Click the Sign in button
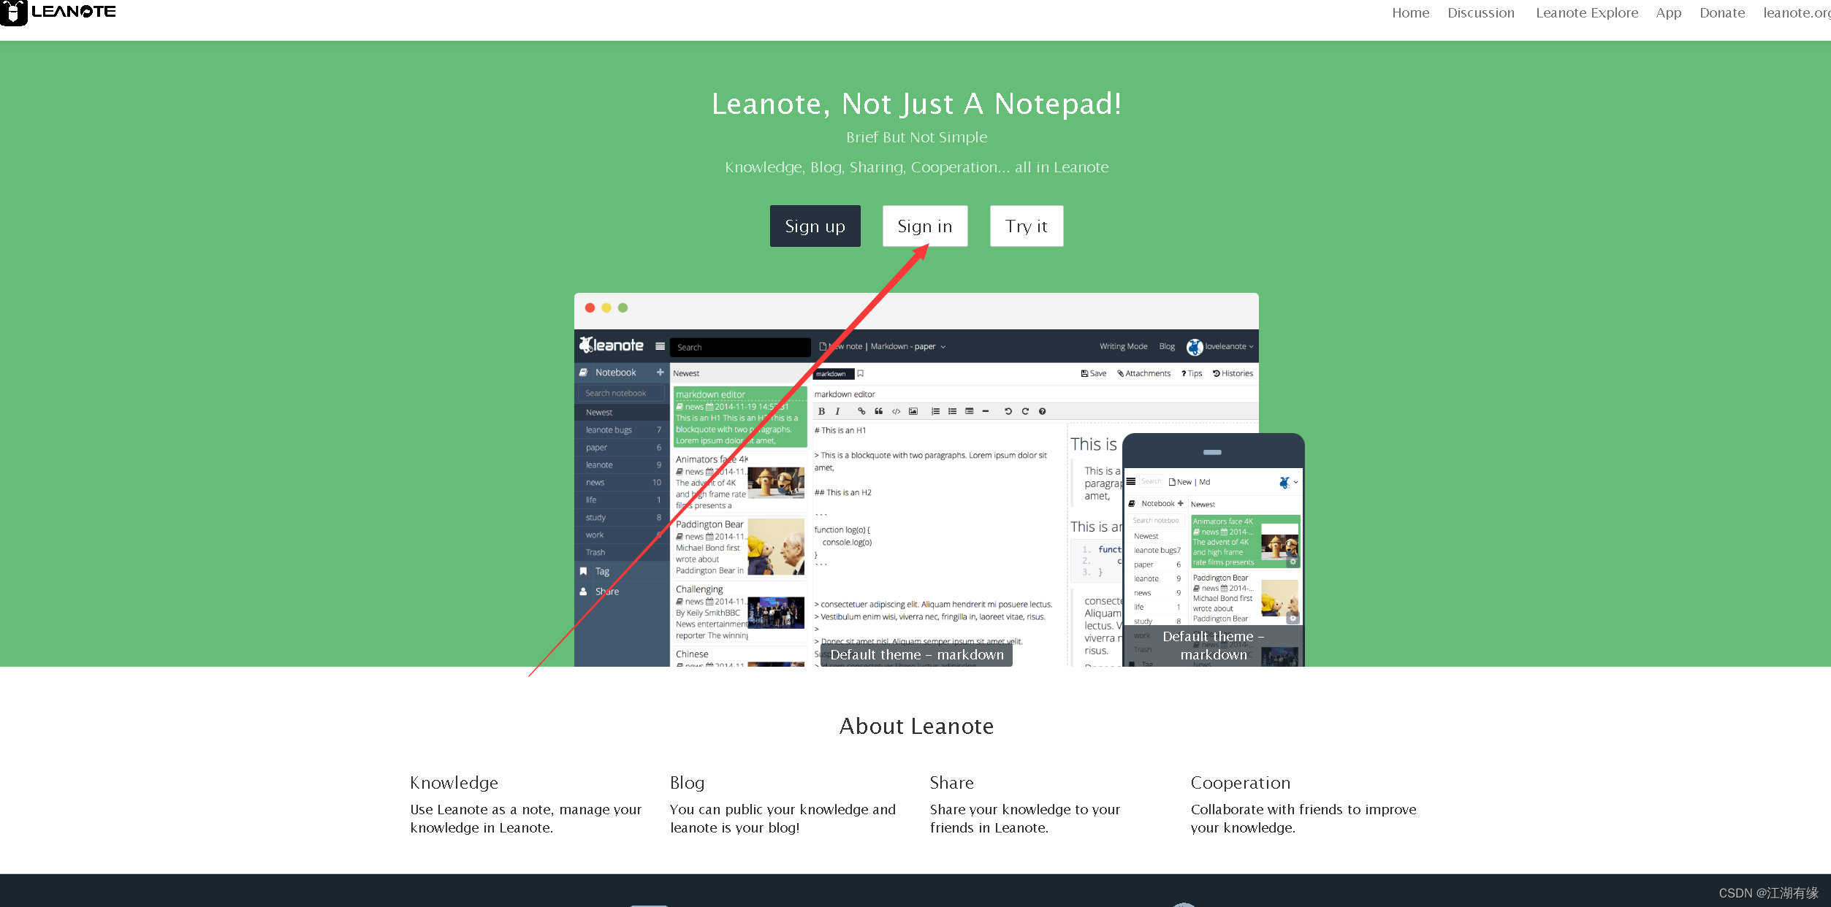 pyautogui.click(x=923, y=224)
